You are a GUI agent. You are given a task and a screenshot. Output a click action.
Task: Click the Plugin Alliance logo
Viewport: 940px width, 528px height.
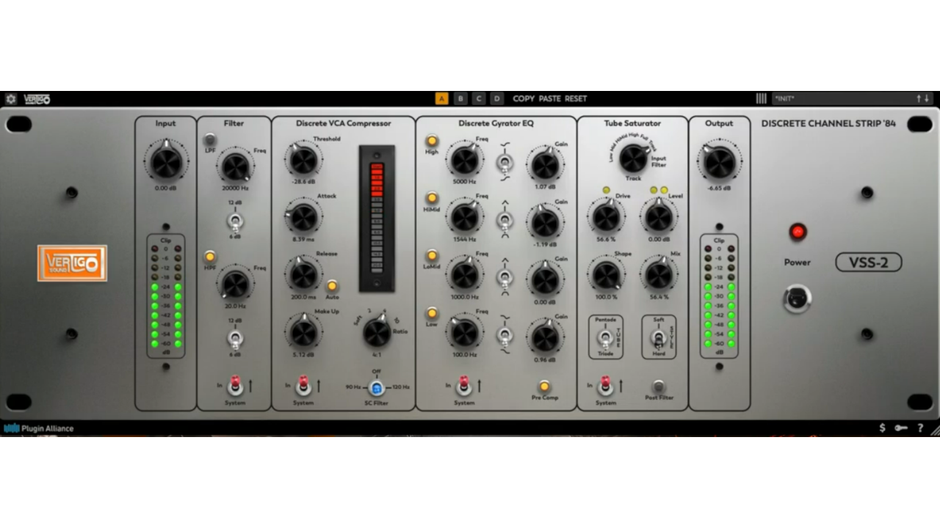39,428
